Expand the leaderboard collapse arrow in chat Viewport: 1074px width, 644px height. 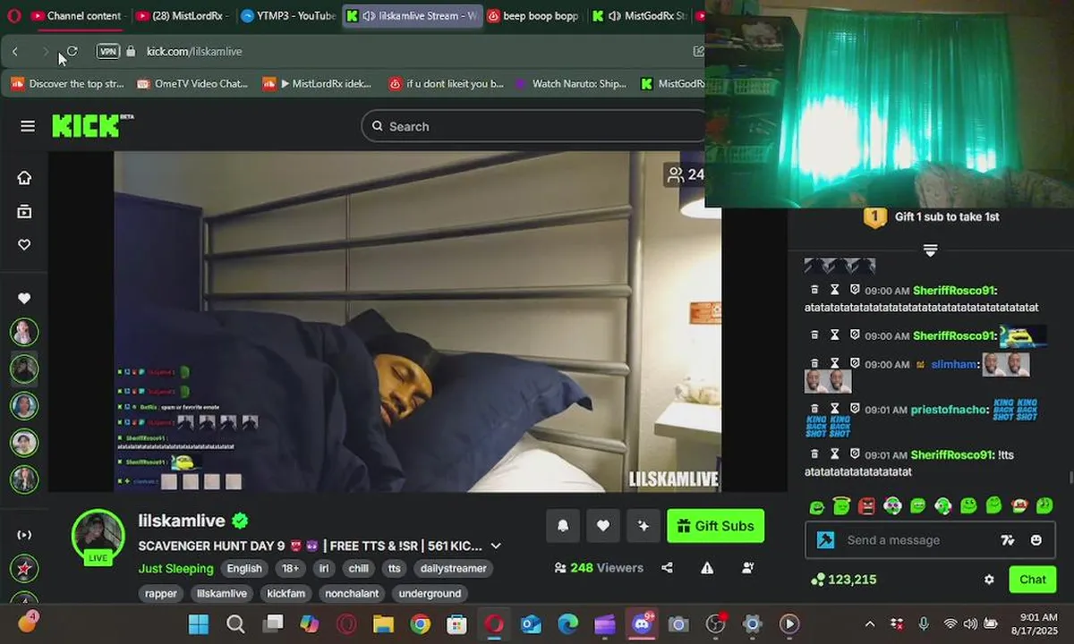(930, 250)
